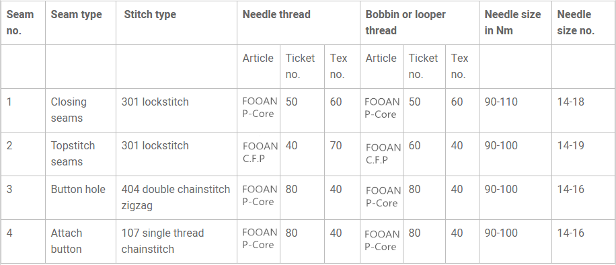
Task: Select the Closing seams cell
Action: click(x=81, y=110)
